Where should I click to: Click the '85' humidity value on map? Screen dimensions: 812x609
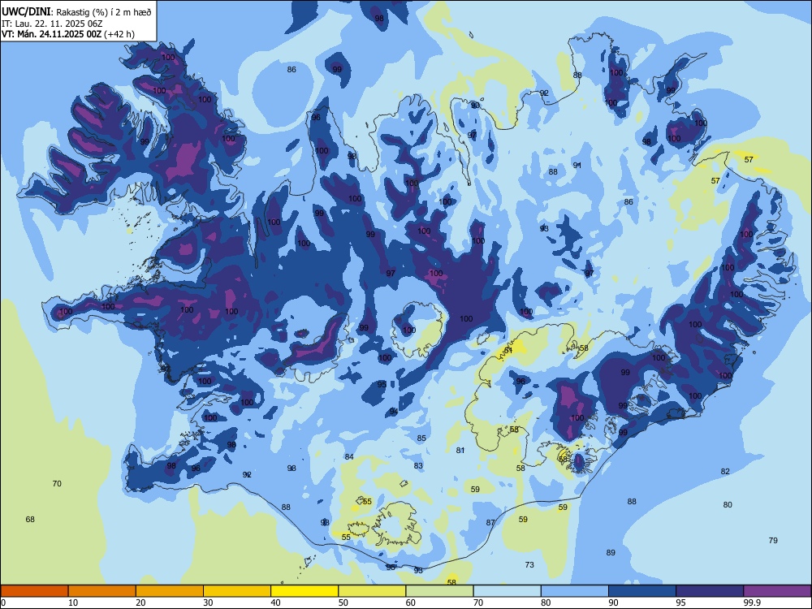421,438
